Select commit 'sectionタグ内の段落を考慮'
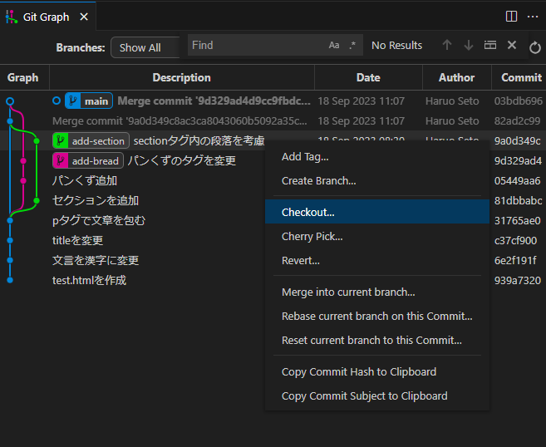 (199, 140)
